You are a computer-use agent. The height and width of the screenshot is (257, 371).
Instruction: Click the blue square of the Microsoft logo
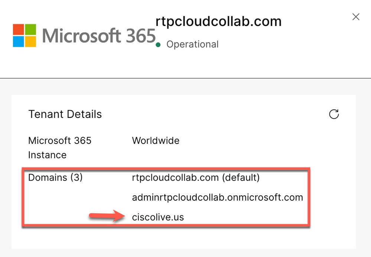click(x=19, y=42)
